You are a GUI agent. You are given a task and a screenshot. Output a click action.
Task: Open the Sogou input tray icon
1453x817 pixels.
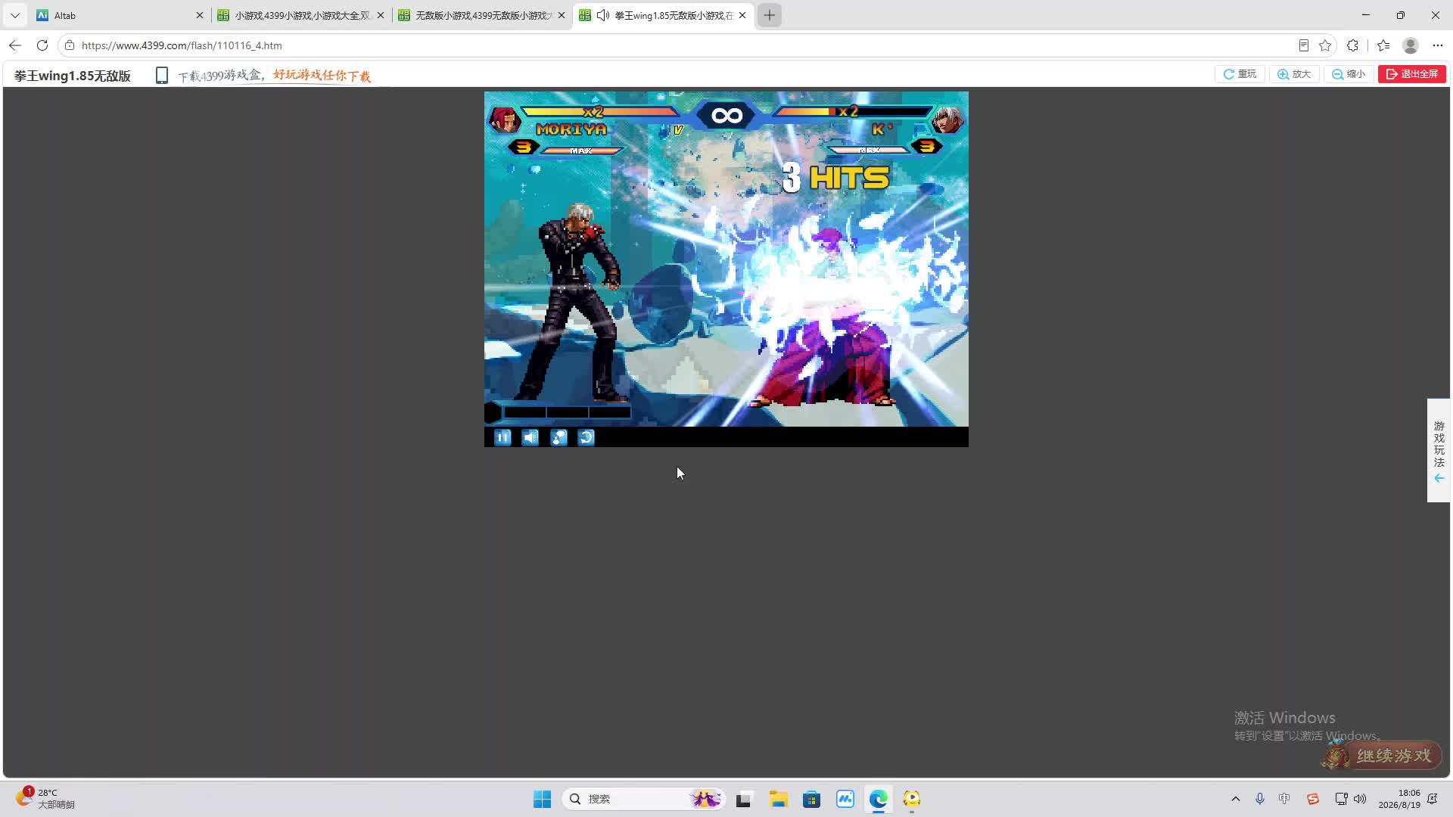pos(1313,799)
